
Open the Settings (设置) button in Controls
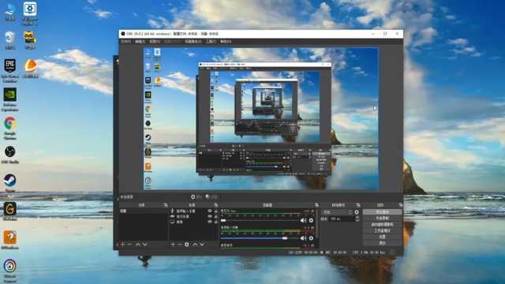coord(382,237)
